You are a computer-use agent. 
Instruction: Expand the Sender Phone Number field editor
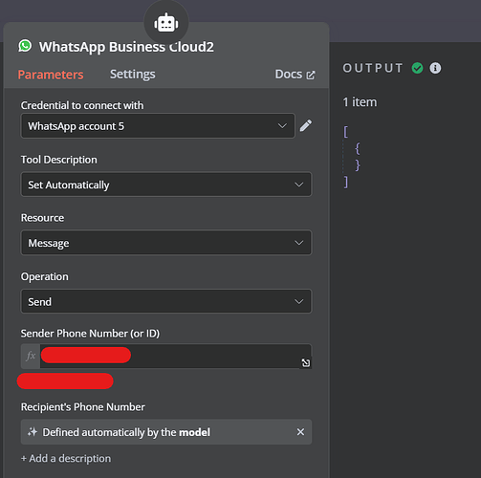tap(306, 363)
